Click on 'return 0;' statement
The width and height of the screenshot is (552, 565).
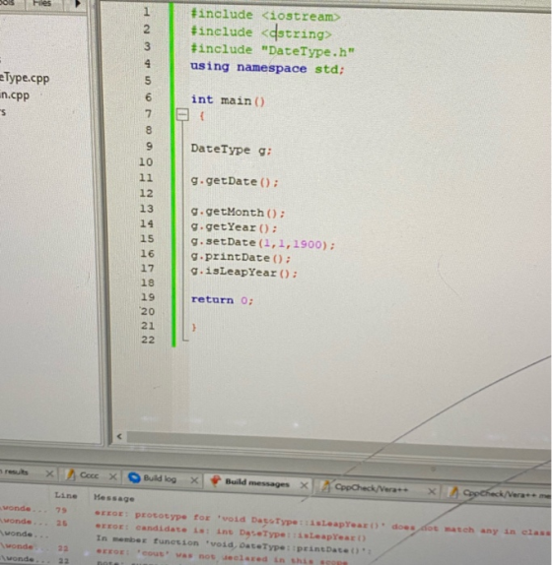click(x=222, y=300)
